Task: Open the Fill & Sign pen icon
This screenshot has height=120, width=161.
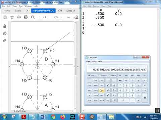Action: pos(76,17)
